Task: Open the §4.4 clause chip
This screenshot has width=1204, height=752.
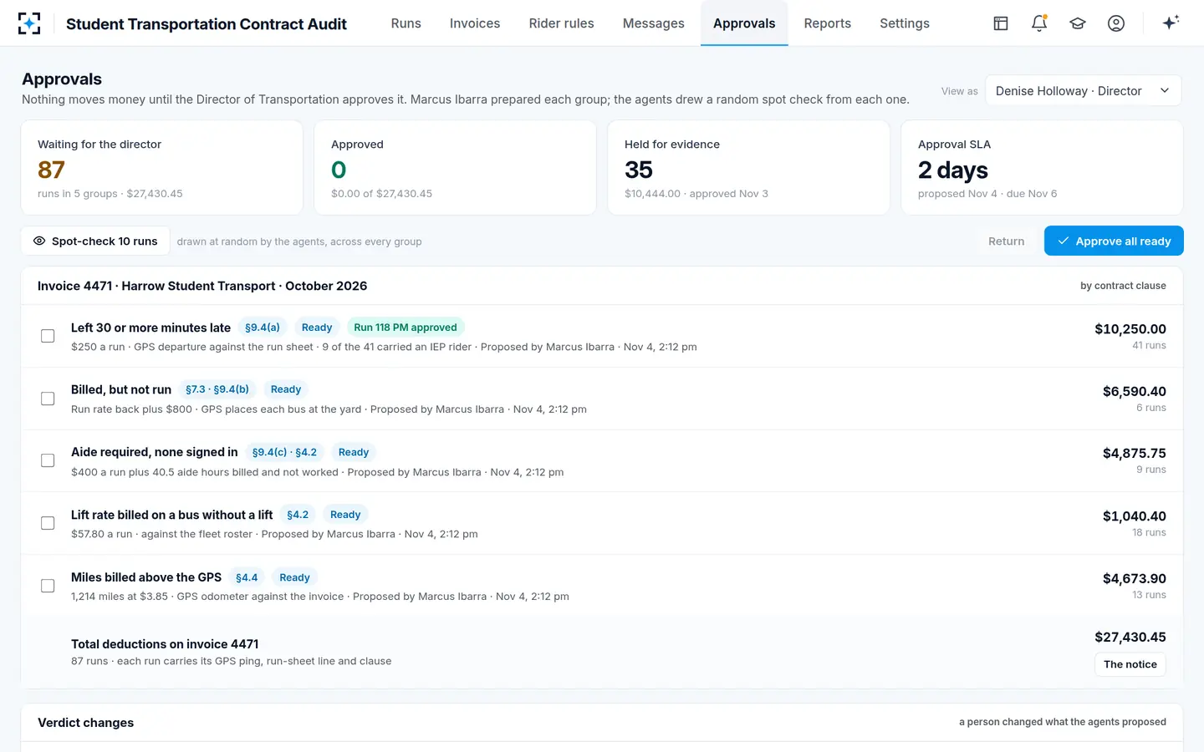Action: tap(247, 577)
